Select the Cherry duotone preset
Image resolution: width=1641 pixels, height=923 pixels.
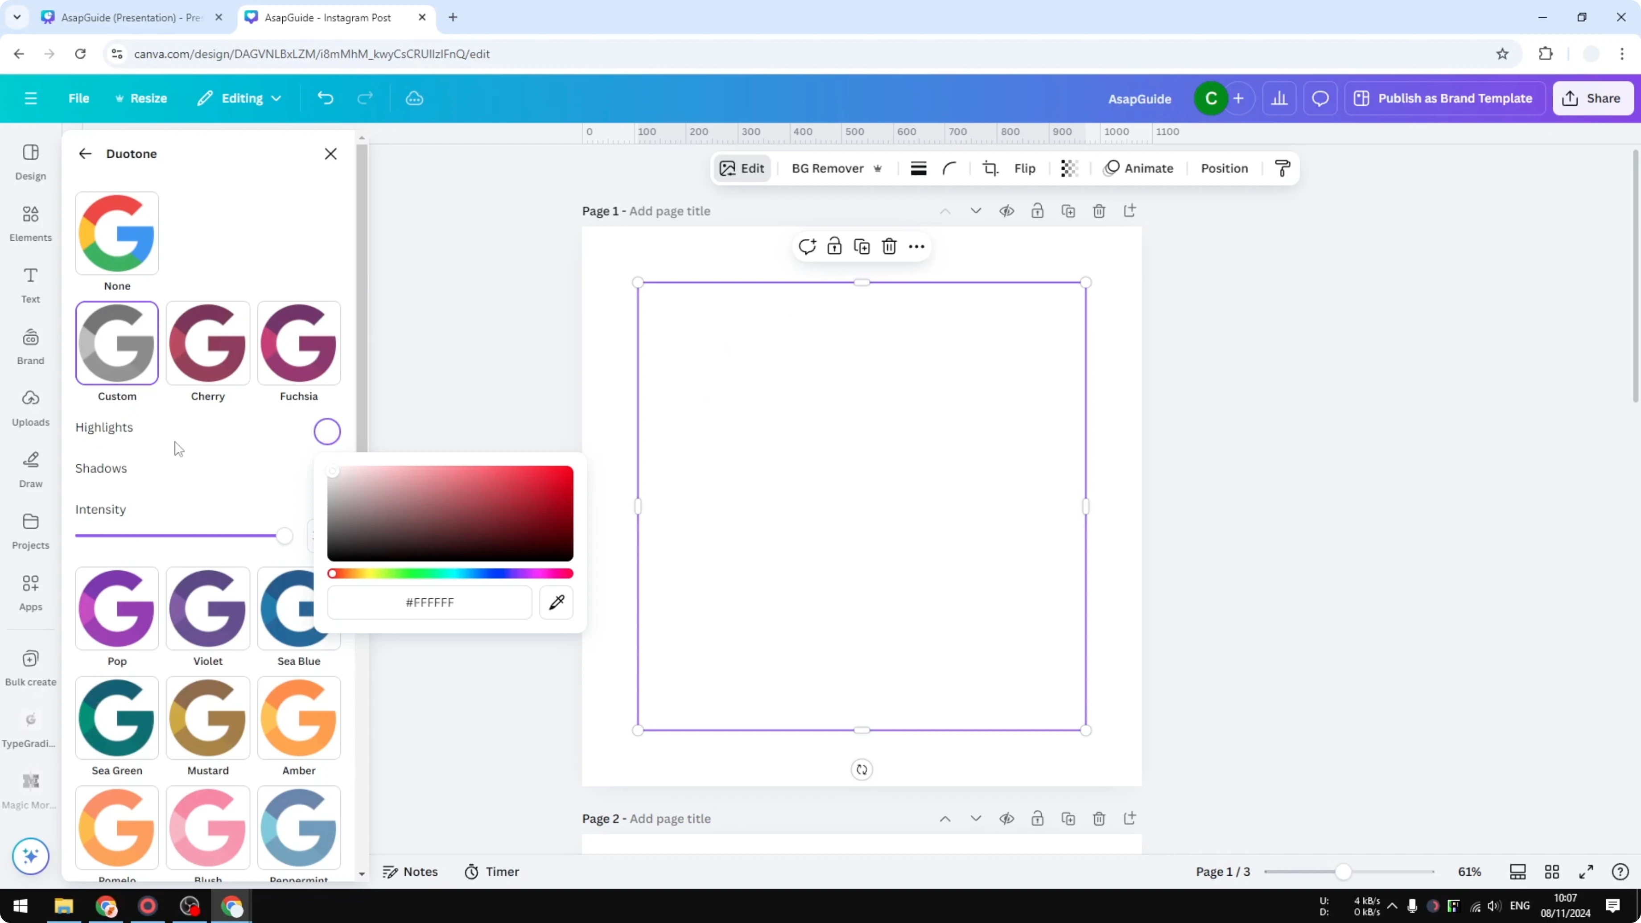pyautogui.click(x=207, y=343)
